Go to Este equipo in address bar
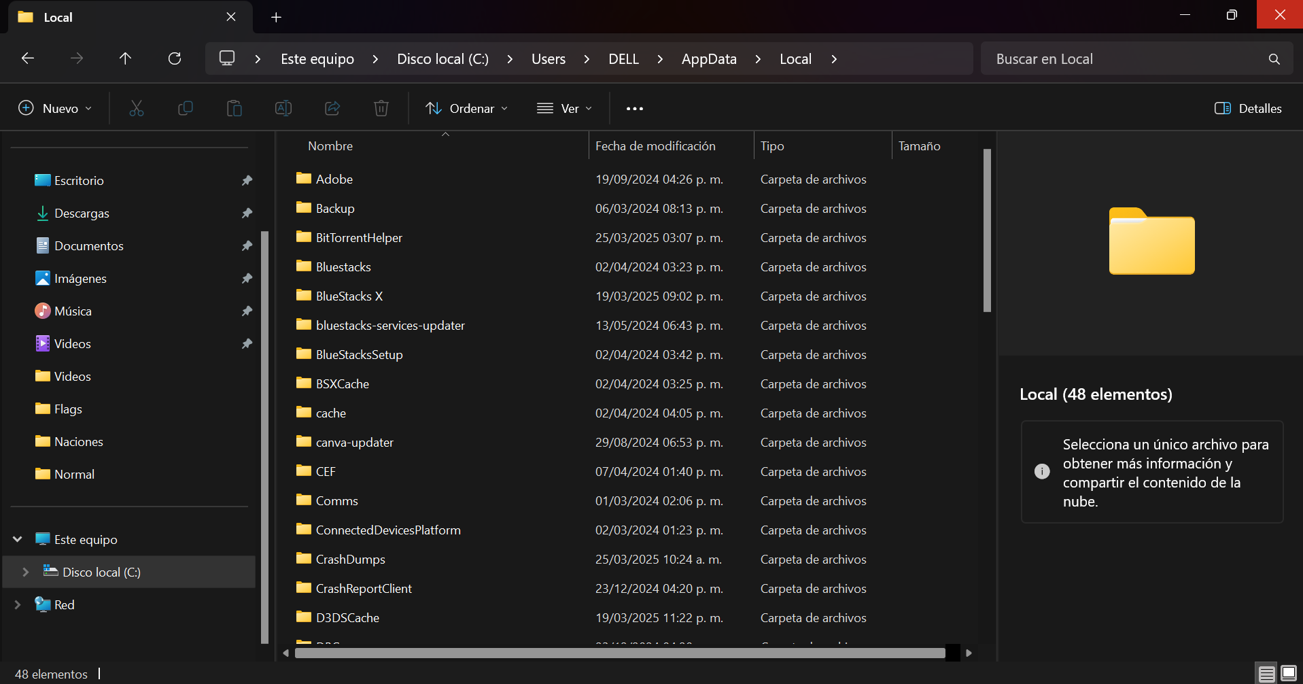The width and height of the screenshot is (1303, 684). [x=317, y=59]
